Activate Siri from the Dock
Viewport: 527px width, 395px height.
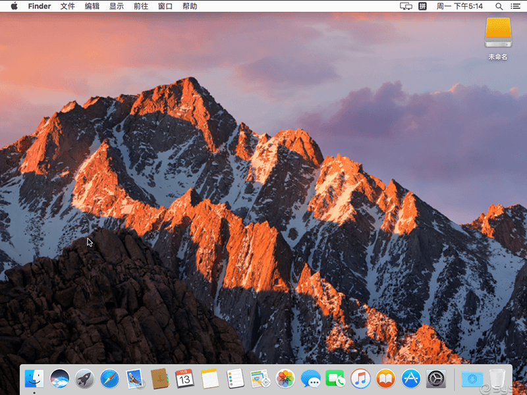click(59, 379)
